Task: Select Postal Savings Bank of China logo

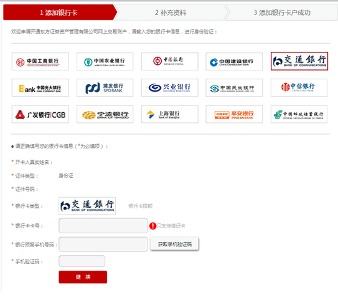Action: tap(299, 114)
